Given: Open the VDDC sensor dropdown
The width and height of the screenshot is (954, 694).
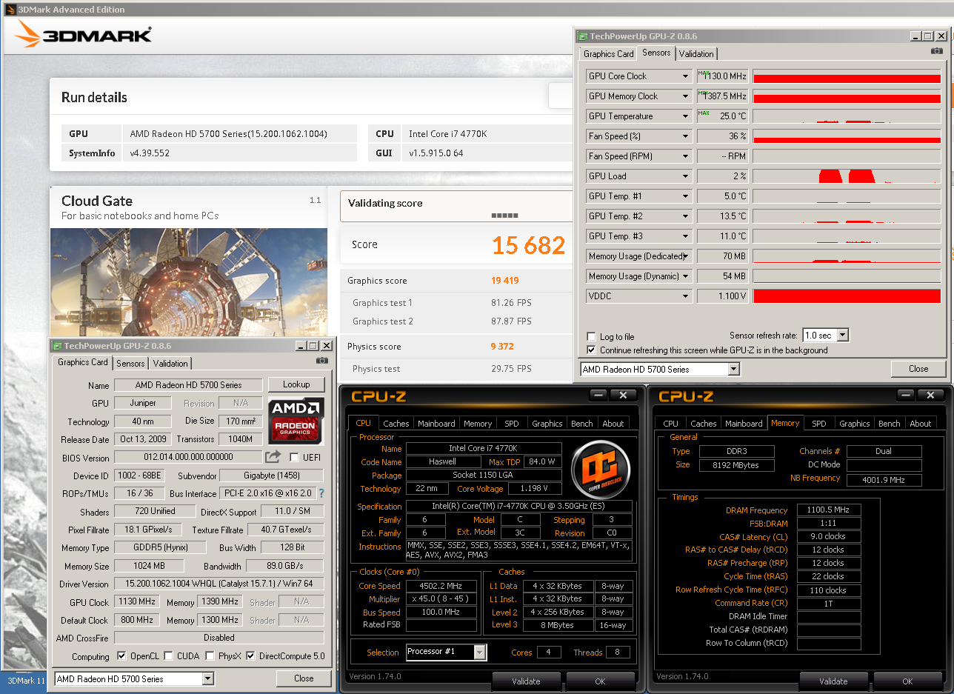Looking at the screenshot, I should [686, 296].
